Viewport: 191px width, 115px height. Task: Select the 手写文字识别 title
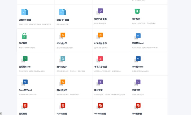[101, 67]
